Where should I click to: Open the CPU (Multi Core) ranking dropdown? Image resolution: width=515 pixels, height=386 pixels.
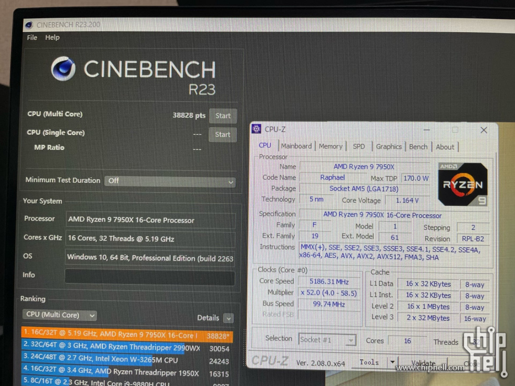[60, 315]
